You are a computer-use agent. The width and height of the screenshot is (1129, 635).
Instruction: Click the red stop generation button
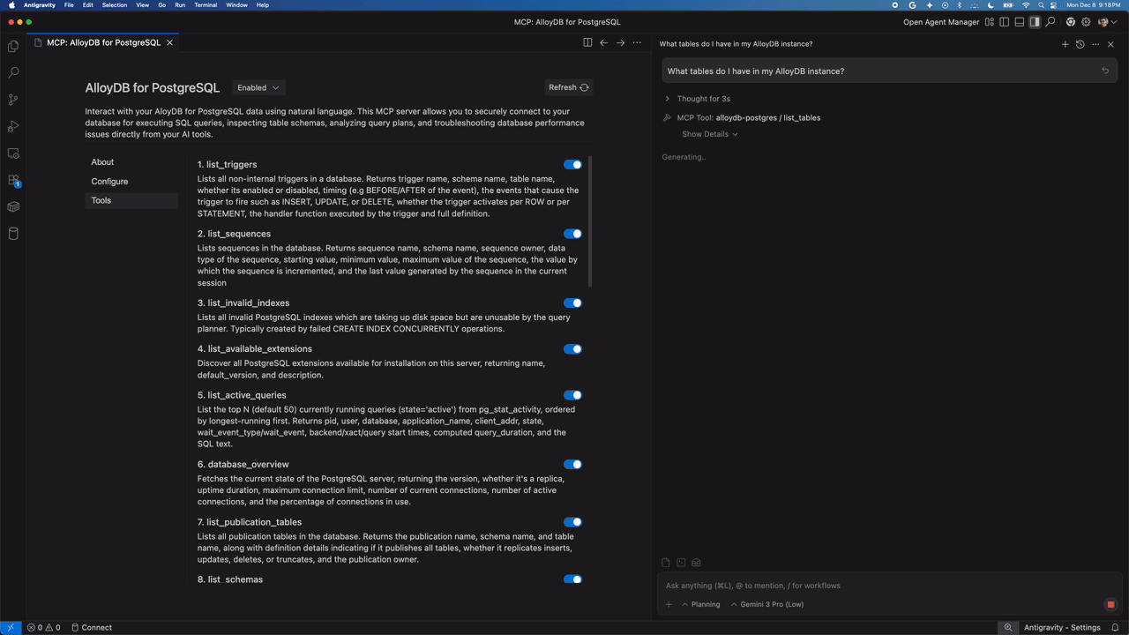pyautogui.click(x=1110, y=605)
